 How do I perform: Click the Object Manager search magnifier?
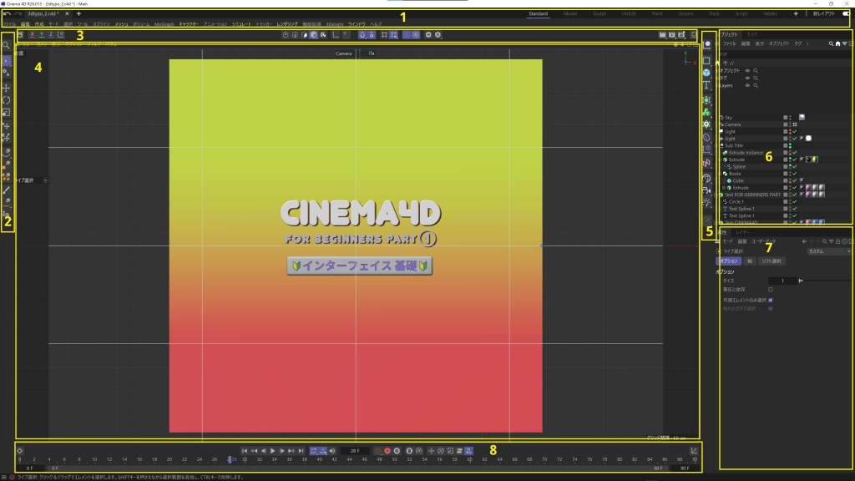click(831, 43)
